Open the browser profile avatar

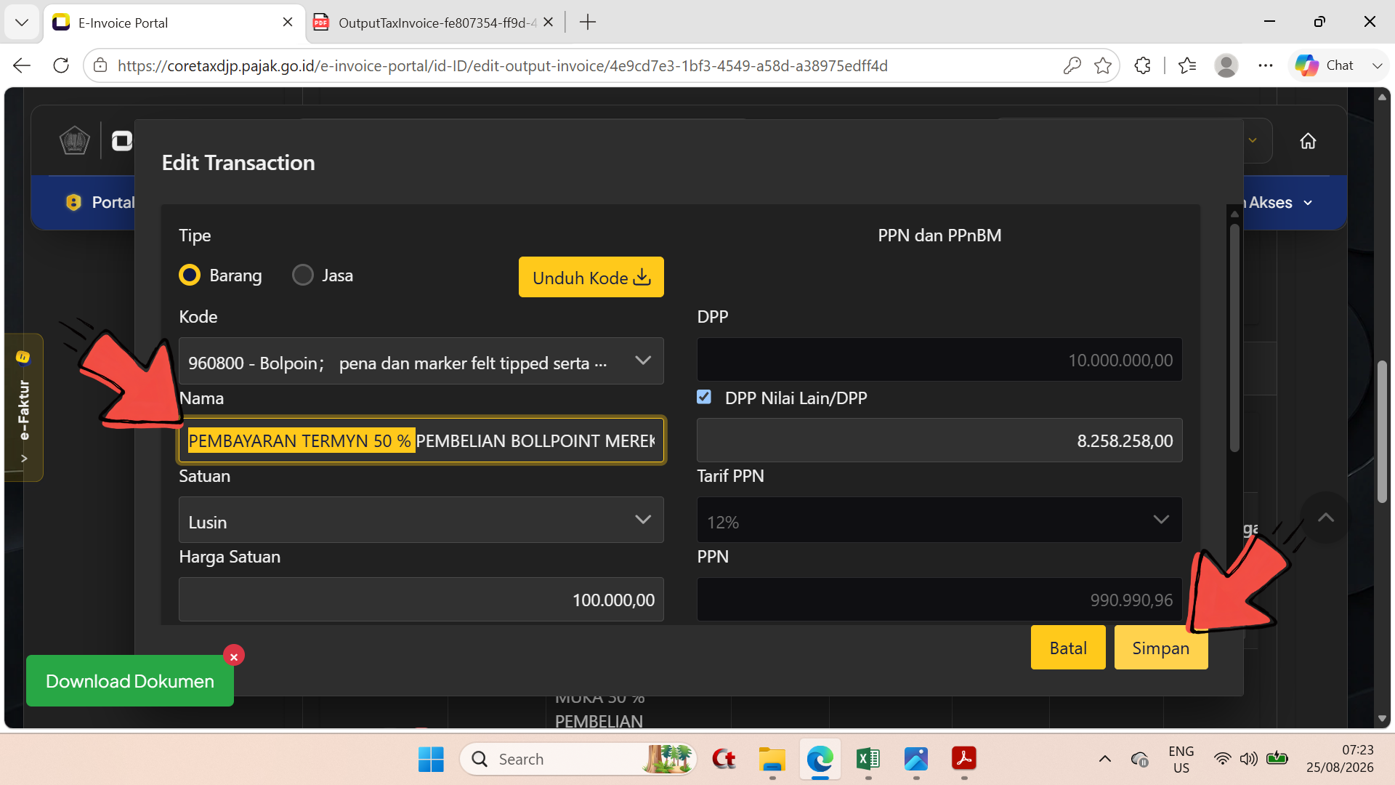(1226, 65)
